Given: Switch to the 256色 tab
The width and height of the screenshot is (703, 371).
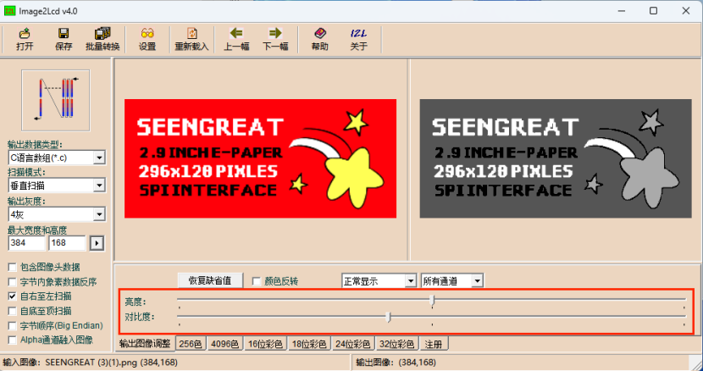Looking at the screenshot, I should pos(191,344).
